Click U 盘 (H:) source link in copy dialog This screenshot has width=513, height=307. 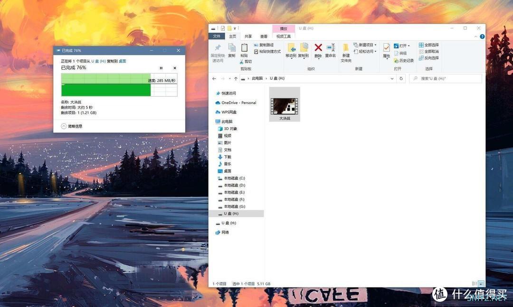[98, 61]
